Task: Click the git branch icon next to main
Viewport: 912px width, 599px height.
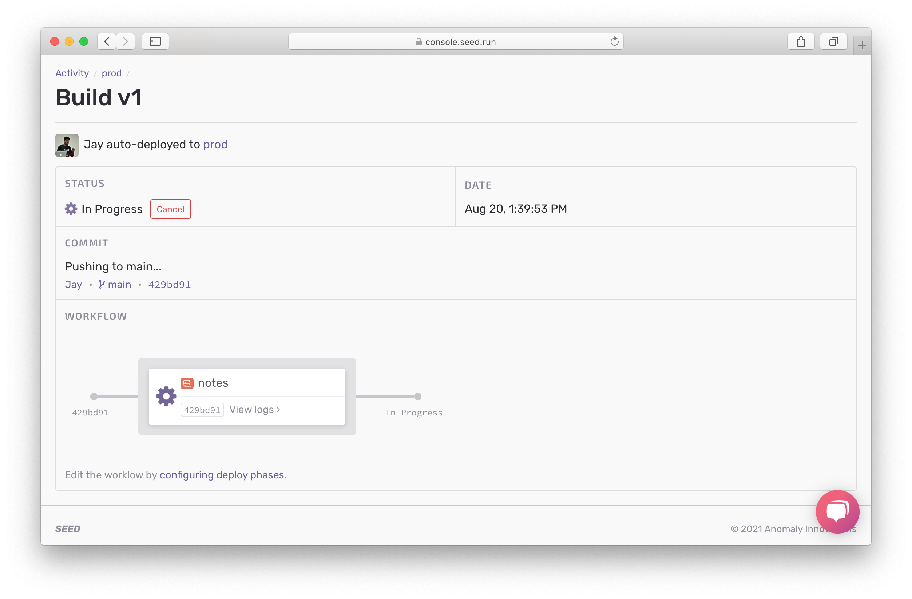Action: tap(100, 284)
